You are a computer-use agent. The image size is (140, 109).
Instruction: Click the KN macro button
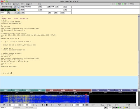tap(40, 90)
